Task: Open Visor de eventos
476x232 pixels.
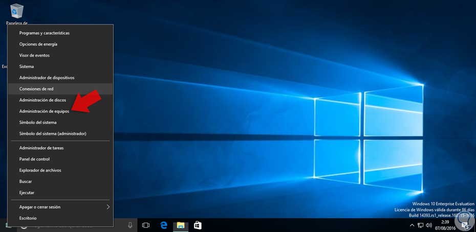Action: (x=60, y=56)
